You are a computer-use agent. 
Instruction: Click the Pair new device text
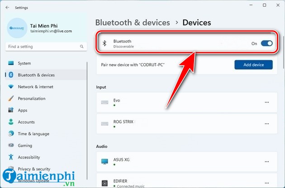click(133, 65)
